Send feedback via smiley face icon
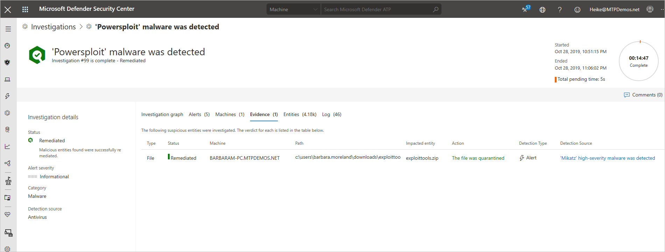The width and height of the screenshot is (665, 252). (x=577, y=9)
